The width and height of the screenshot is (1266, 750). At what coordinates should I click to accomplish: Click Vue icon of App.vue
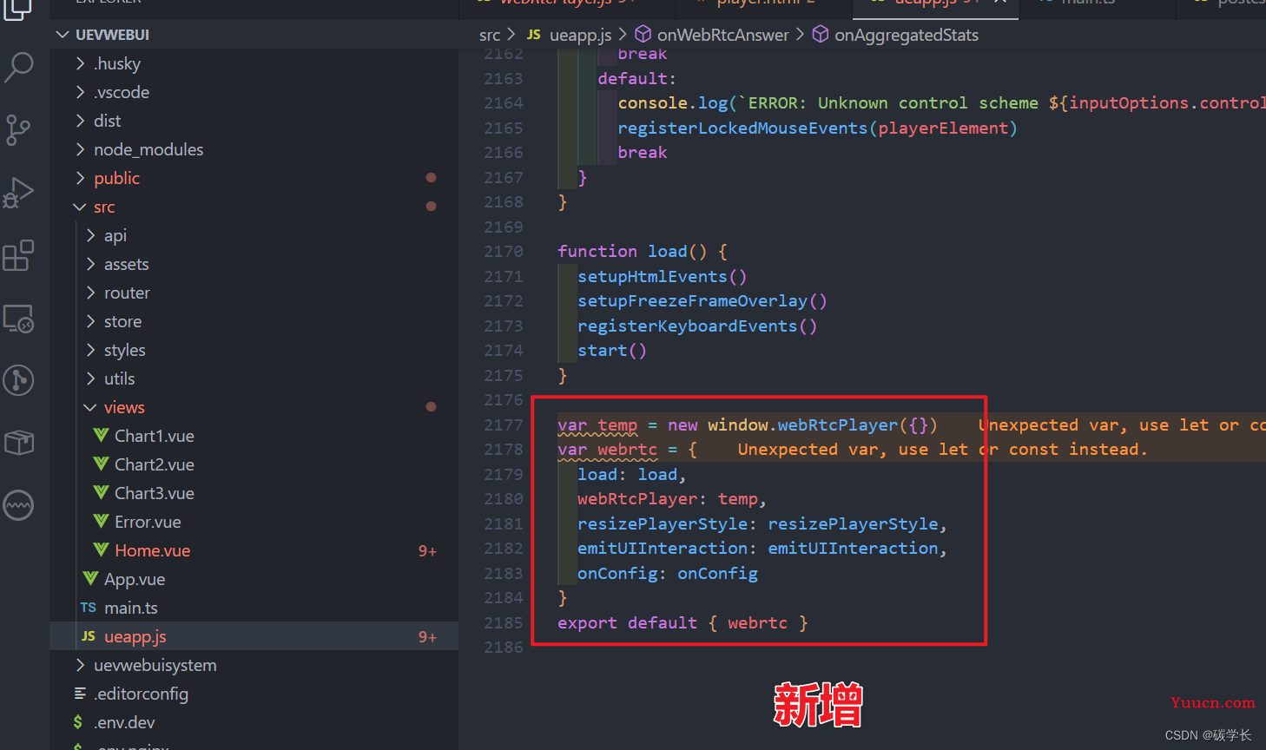[x=90, y=578]
